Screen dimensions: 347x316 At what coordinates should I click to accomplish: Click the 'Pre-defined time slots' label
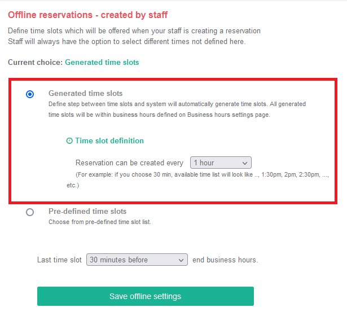(x=87, y=212)
